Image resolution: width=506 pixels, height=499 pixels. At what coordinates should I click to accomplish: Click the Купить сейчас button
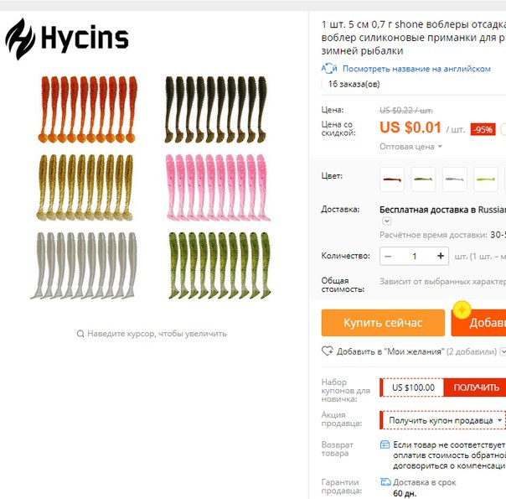pyautogui.click(x=383, y=323)
